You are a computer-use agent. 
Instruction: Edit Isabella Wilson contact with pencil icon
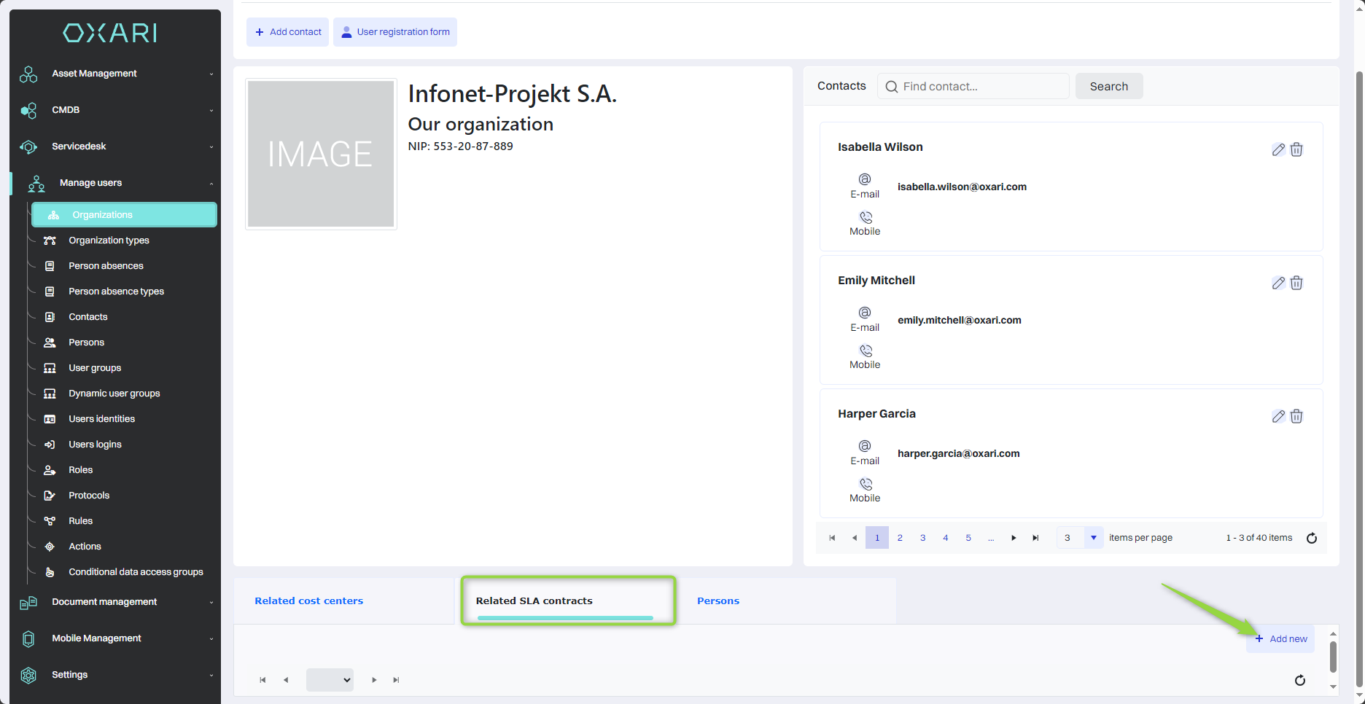[x=1278, y=149]
